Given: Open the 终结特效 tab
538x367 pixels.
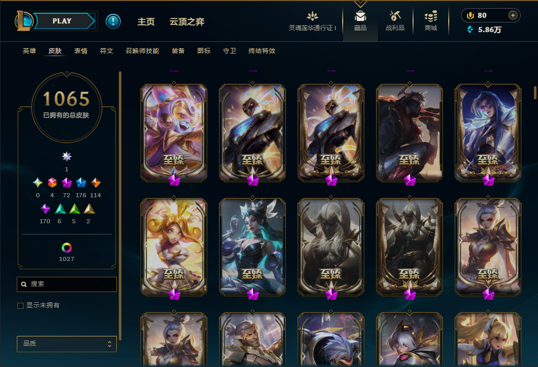Looking at the screenshot, I should point(262,51).
